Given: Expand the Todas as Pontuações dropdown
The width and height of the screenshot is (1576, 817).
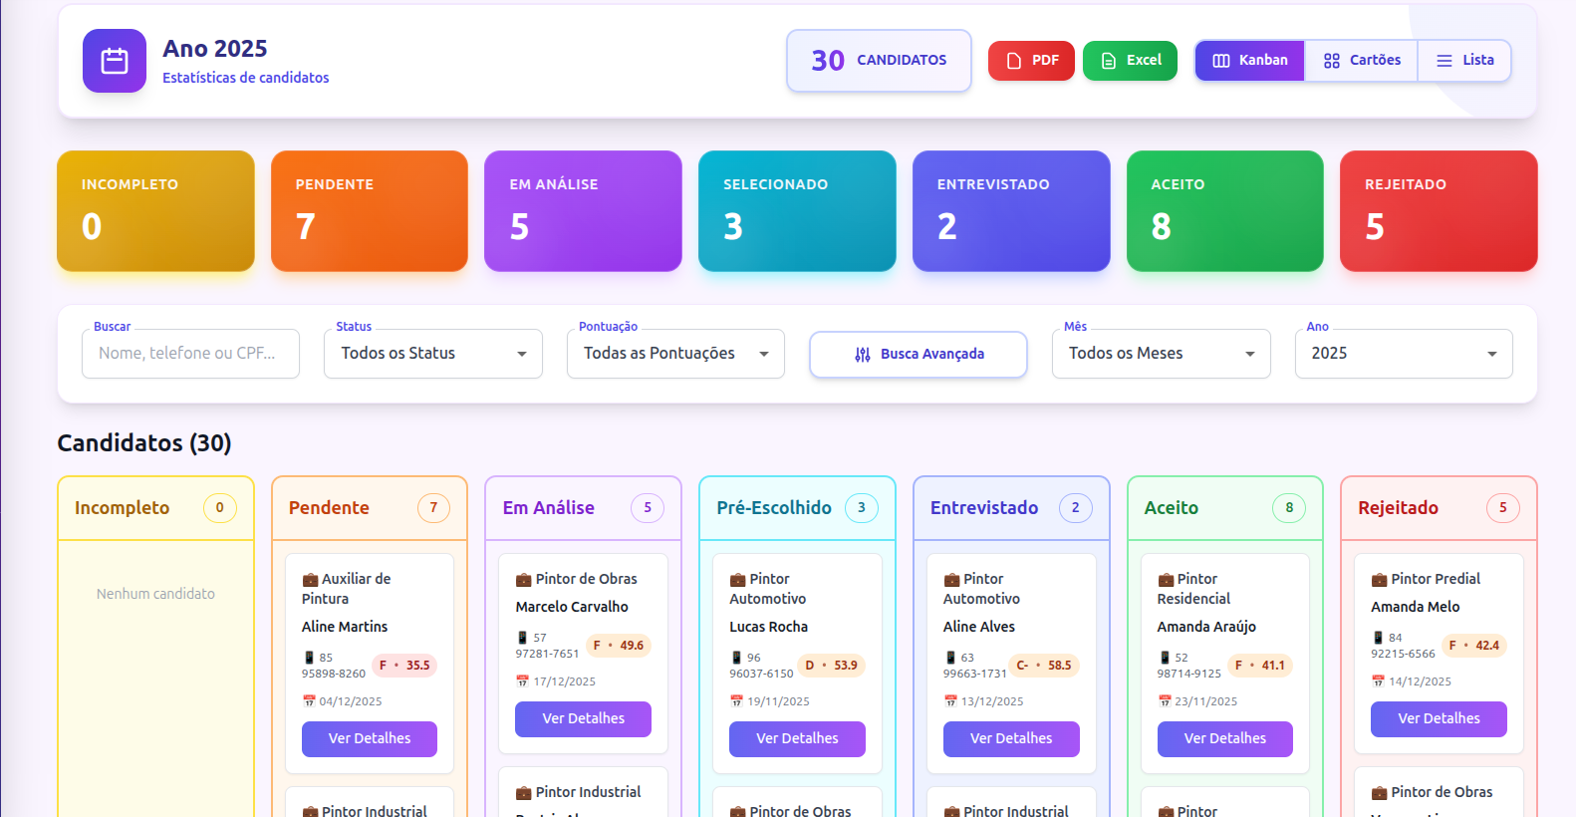Looking at the screenshot, I should click(x=675, y=354).
